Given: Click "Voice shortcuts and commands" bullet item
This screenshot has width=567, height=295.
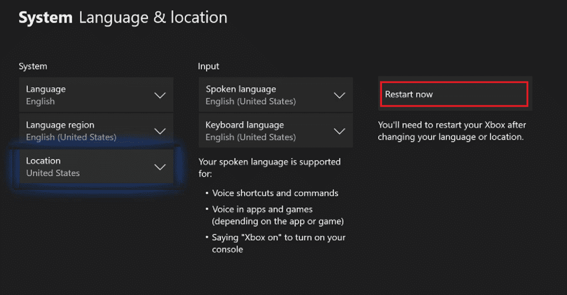Looking at the screenshot, I should [x=275, y=193].
